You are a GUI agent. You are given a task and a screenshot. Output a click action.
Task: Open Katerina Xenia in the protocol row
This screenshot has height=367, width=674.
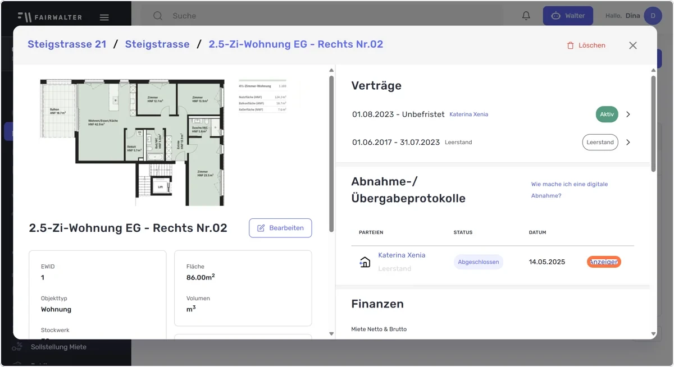pyautogui.click(x=402, y=255)
